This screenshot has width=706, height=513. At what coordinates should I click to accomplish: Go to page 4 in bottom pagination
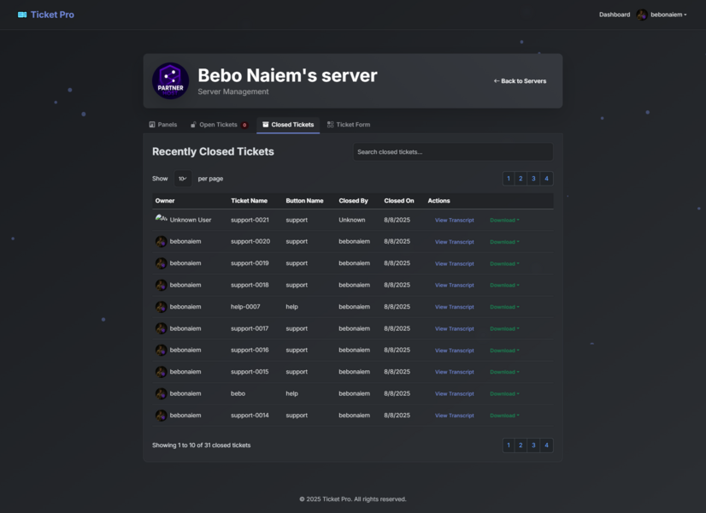(x=547, y=445)
